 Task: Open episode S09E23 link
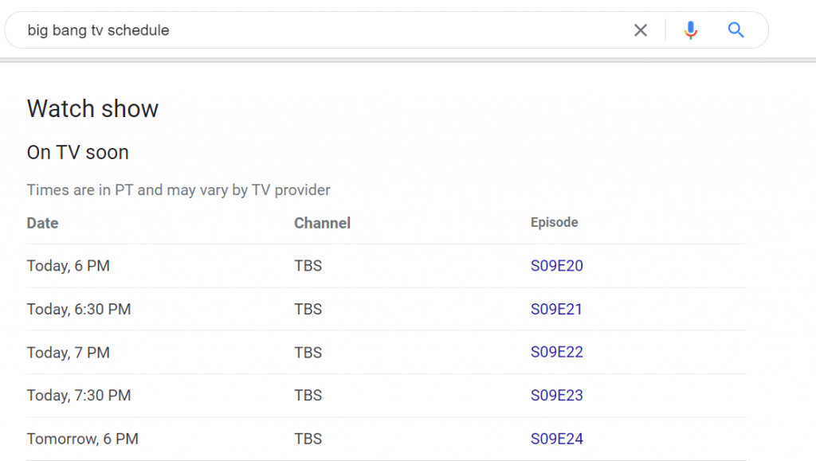[557, 396]
